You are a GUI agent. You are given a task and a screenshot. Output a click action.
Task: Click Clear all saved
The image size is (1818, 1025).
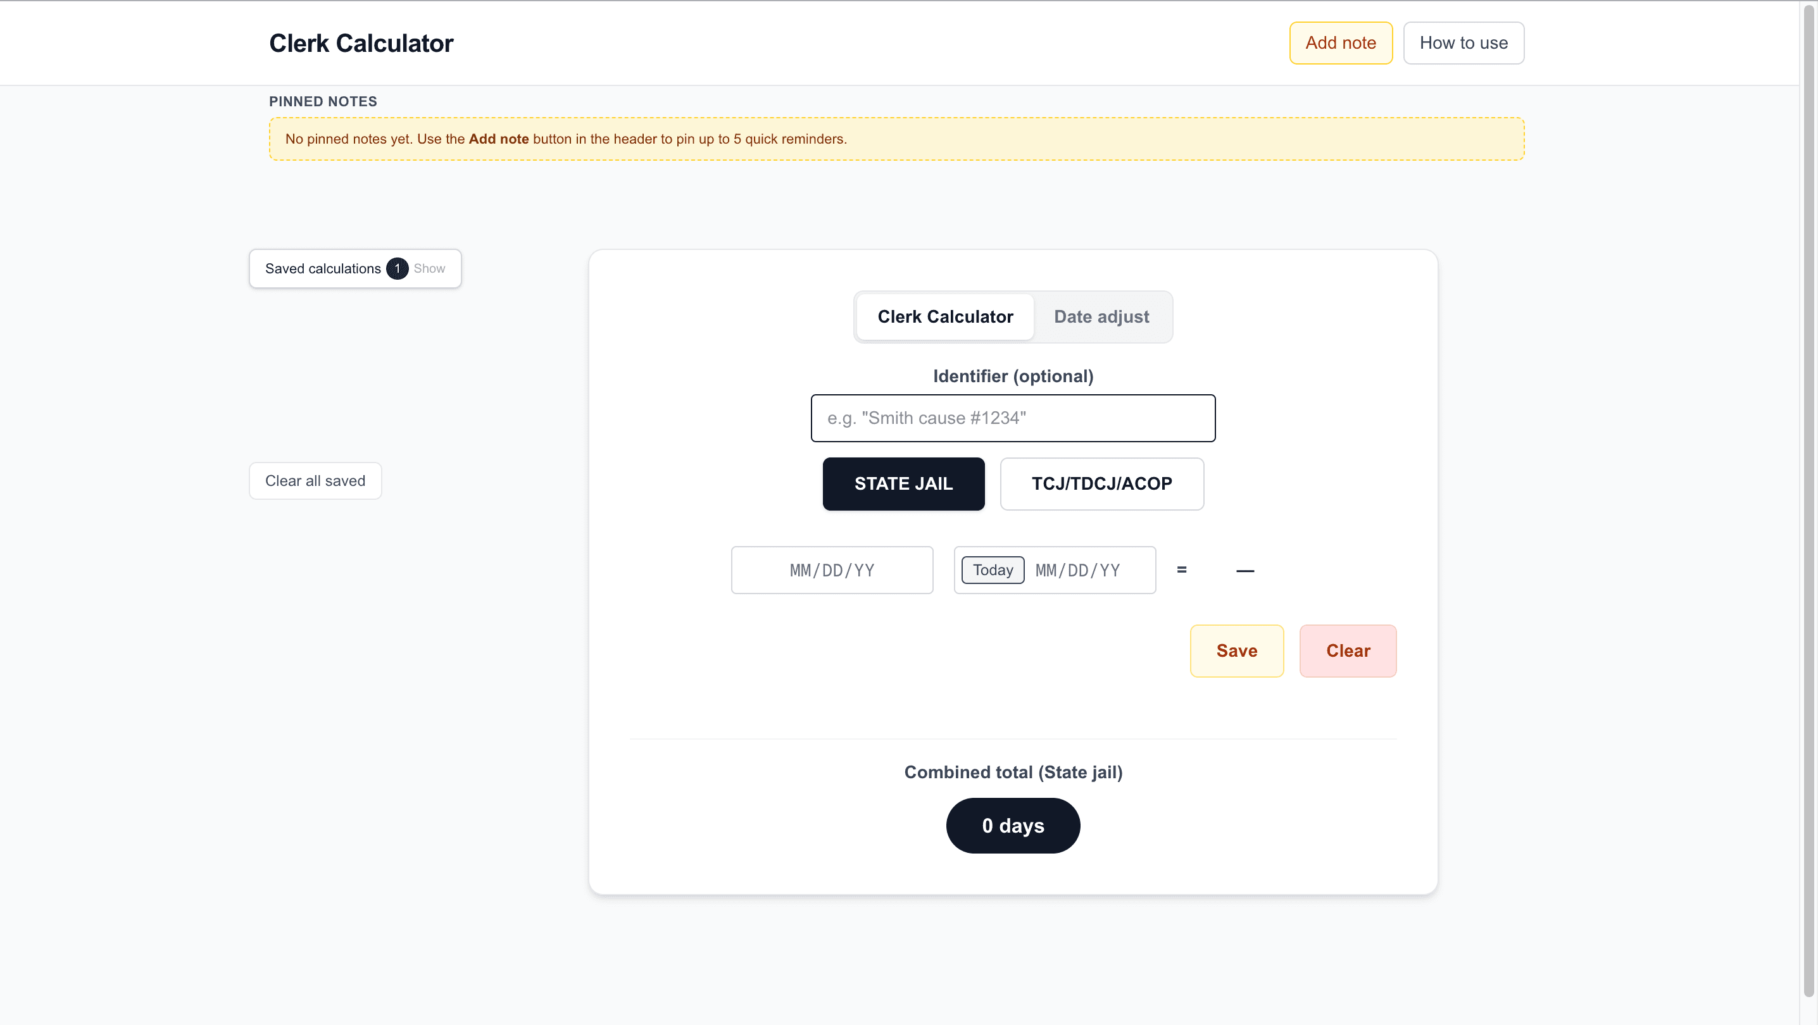coord(315,480)
